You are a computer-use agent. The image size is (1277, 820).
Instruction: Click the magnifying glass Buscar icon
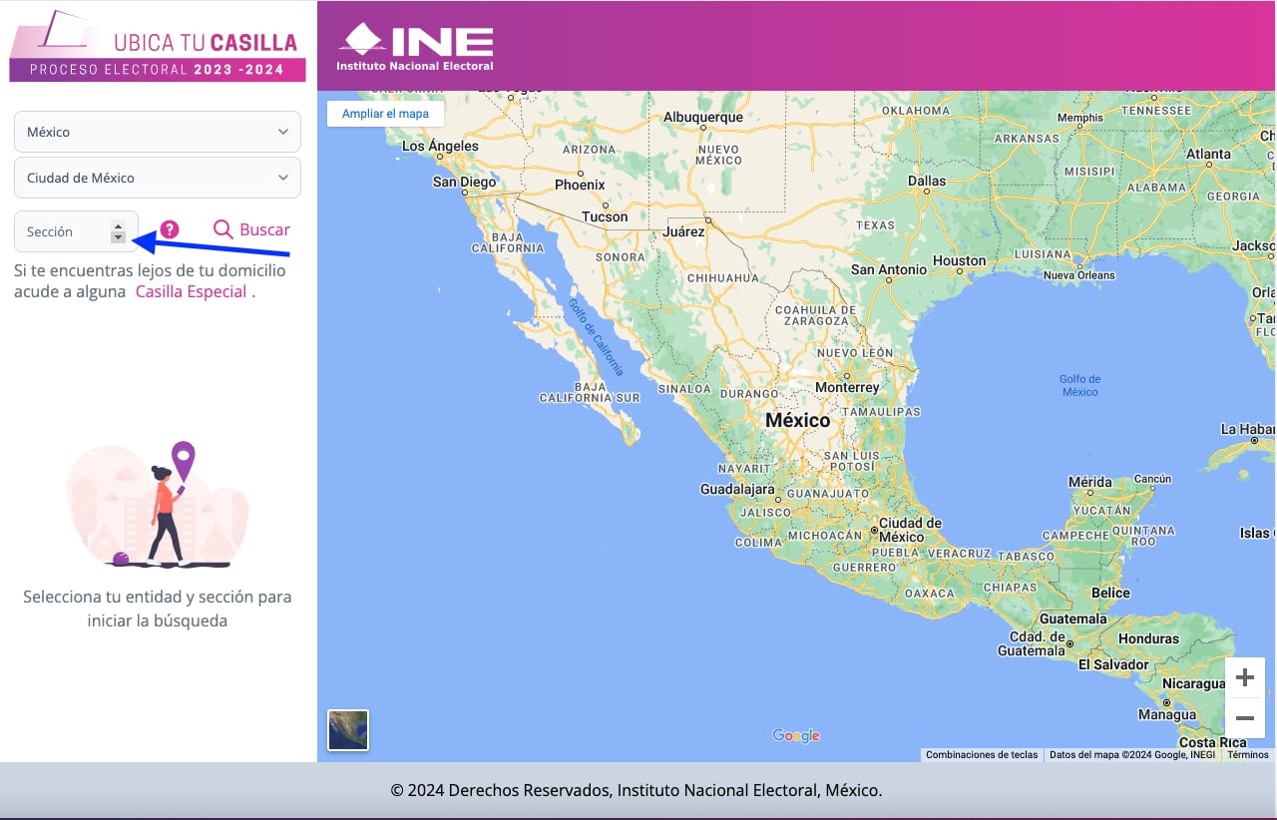coord(222,229)
